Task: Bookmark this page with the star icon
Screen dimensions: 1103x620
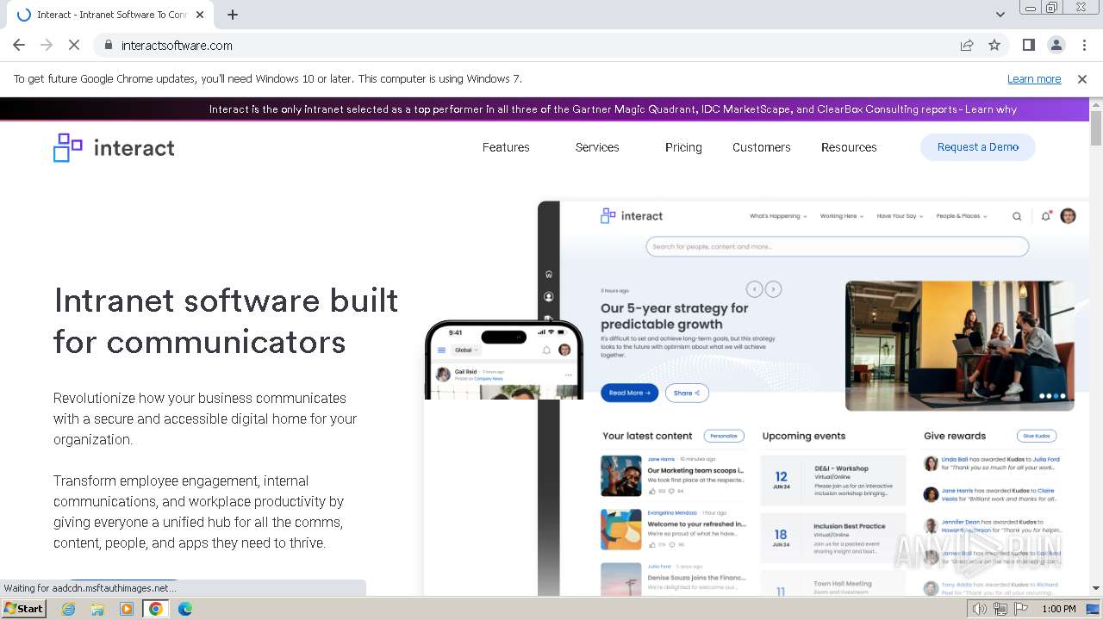Action: point(994,46)
